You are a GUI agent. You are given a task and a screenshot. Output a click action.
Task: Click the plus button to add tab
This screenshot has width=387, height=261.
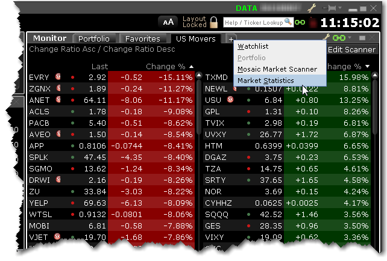tap(231, 39)
